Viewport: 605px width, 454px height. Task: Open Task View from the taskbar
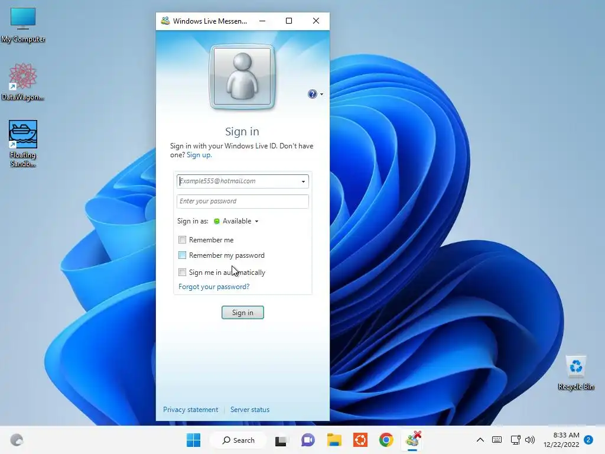281,440
